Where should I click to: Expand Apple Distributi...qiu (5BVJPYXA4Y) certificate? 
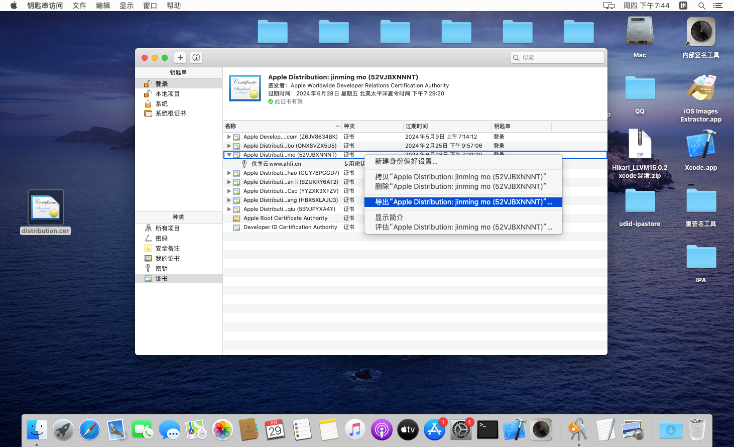[229, 209]
